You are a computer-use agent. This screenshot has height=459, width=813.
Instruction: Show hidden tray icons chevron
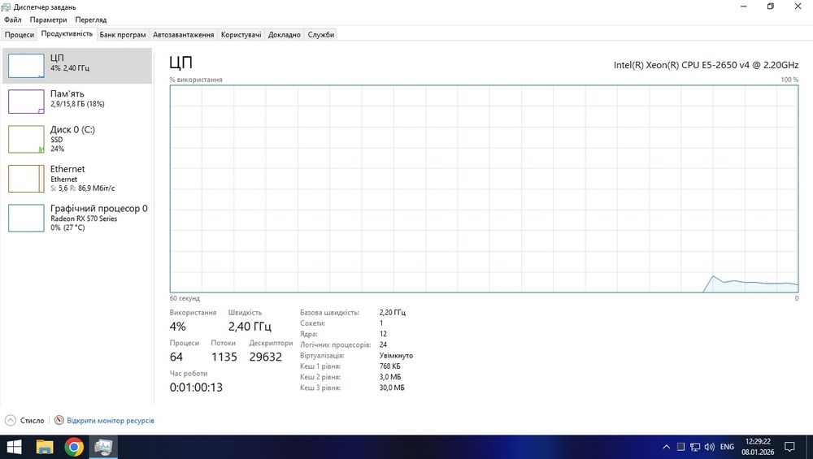pos(667,447)
